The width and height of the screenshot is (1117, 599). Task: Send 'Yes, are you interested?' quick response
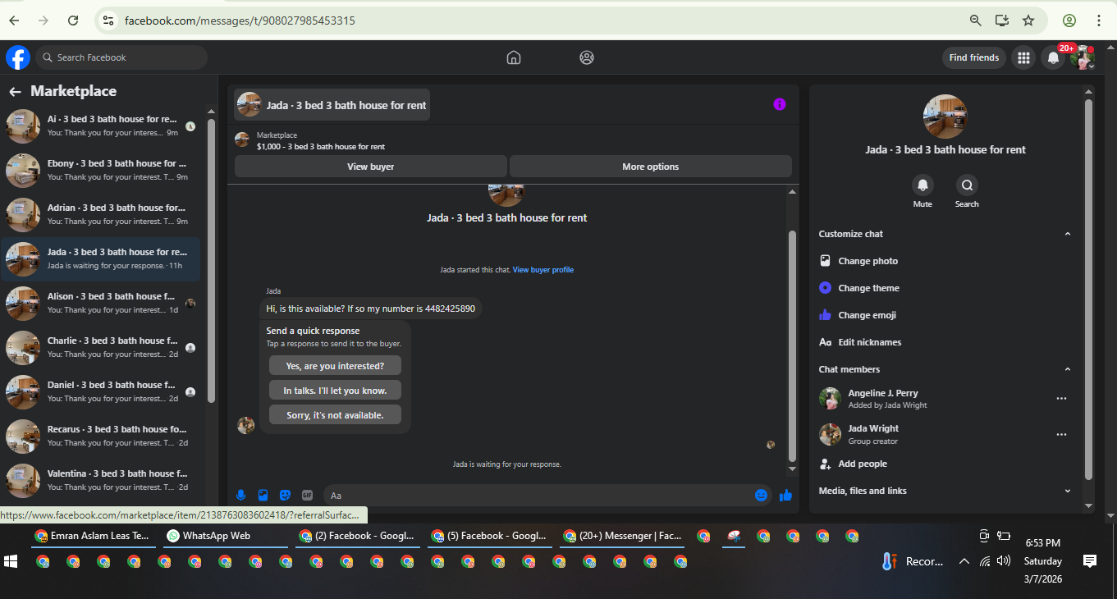pos(335,366)
